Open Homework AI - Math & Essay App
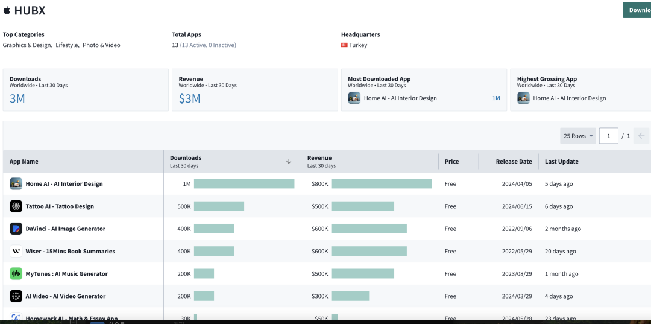The height and width of the screenshot is (324, 651). [72, 319]
